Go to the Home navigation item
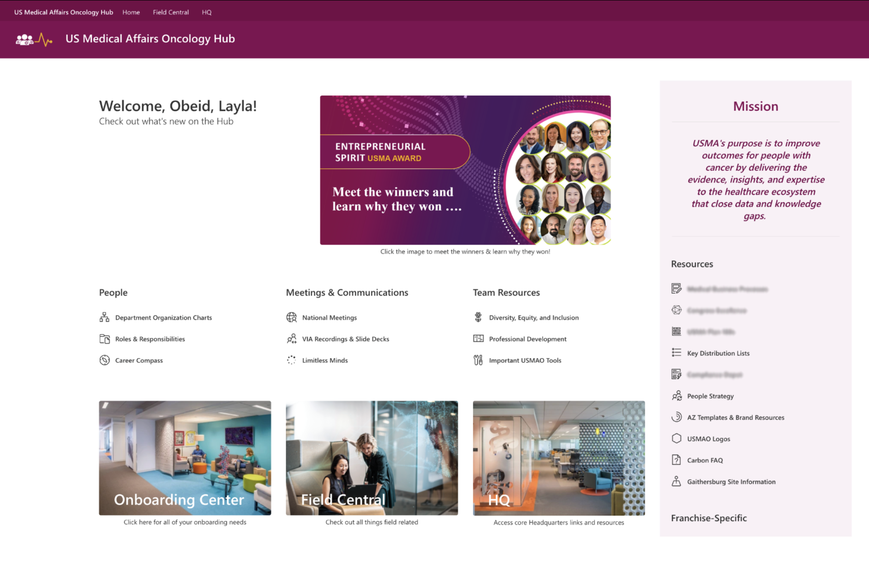 131,12
